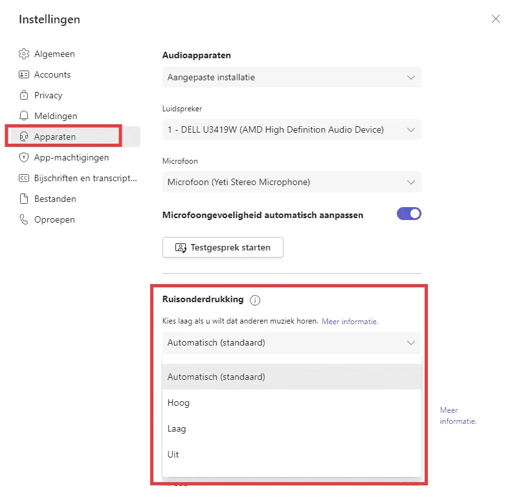The width and height of the screenshot is (514, 497).
Task: Click the Oproepen phone icon
Action: (24, 219)
